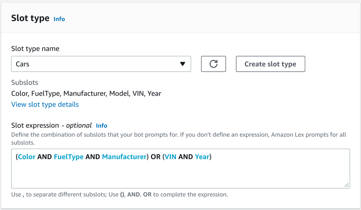Click the Slot type name label
This screenshot has width=361, height=210.
(x=35, y=49)
